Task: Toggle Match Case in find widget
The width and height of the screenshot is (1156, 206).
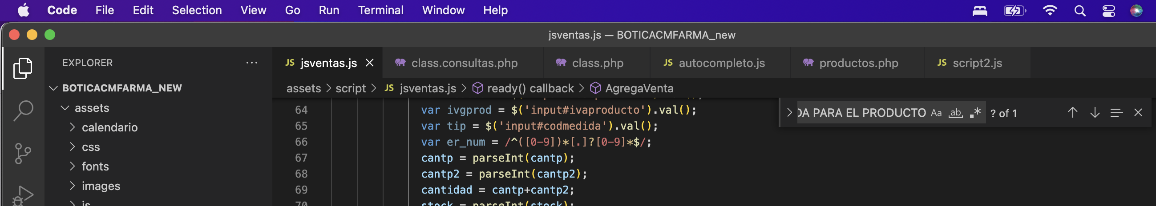Action: coord(936,113)
